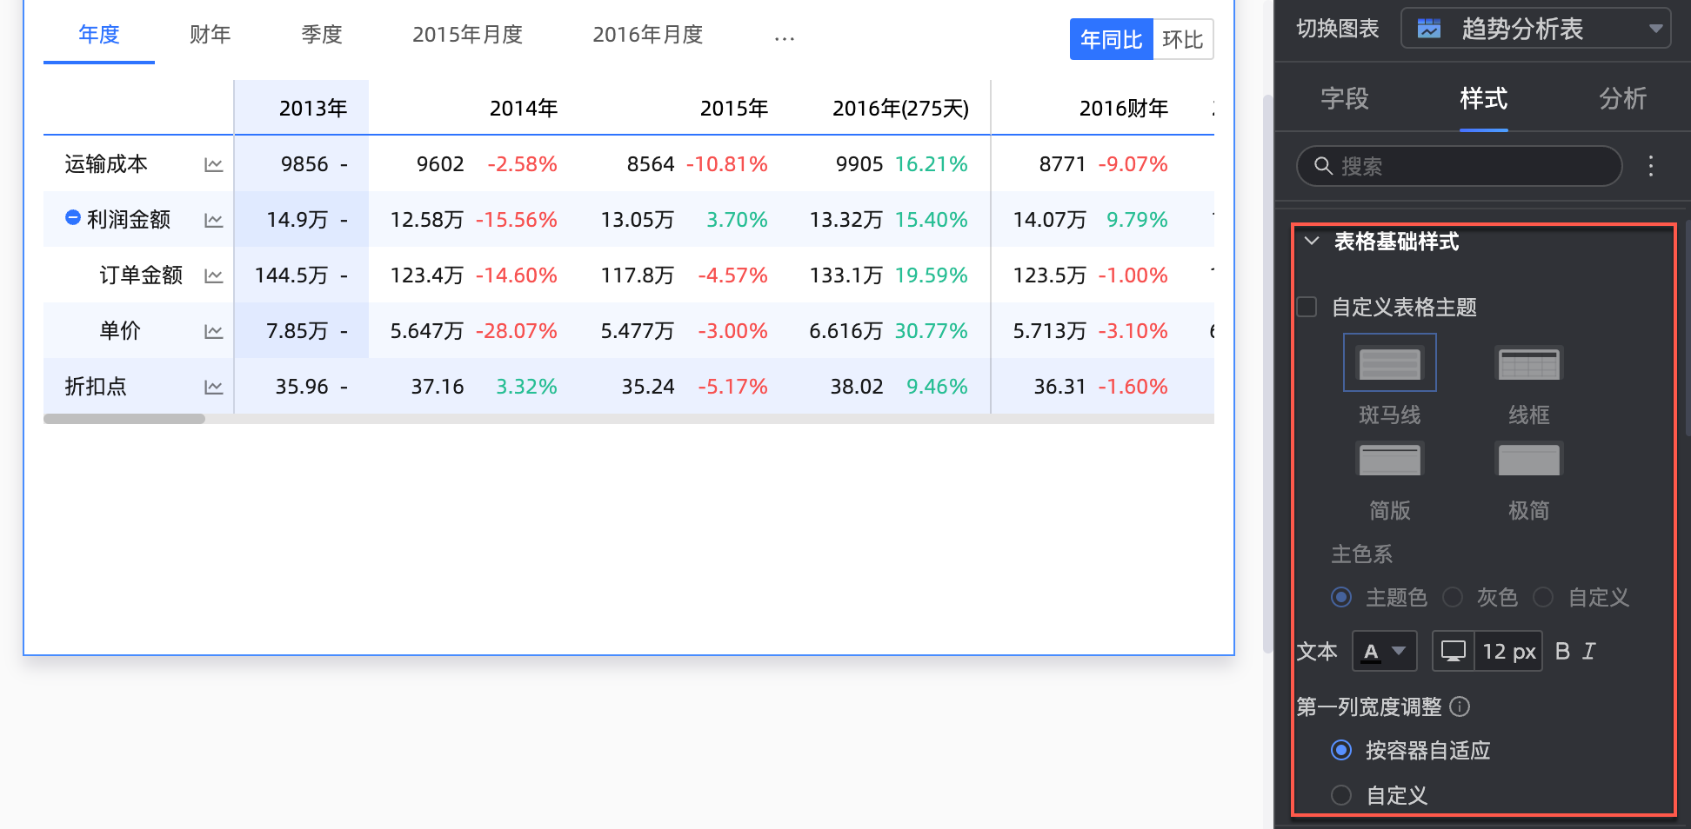The width and height of the screenshot is (1691, 829).
Task: Click the 2016年(275天) column header
Action: coord(900,109)
